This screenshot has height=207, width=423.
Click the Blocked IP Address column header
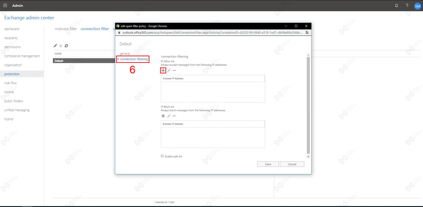tap(213, 124)
